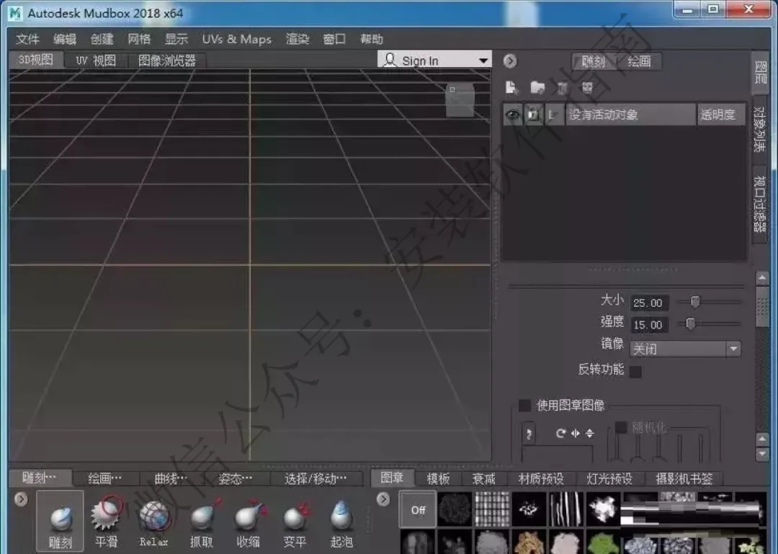The image size is (778, 554).
Task: Open the UVs & Maps menu
Action: tap(237, 39)
